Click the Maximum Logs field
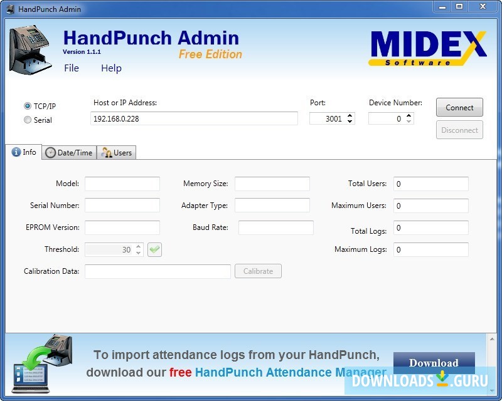This screenshot has width=502, height=401. point(431,250)
